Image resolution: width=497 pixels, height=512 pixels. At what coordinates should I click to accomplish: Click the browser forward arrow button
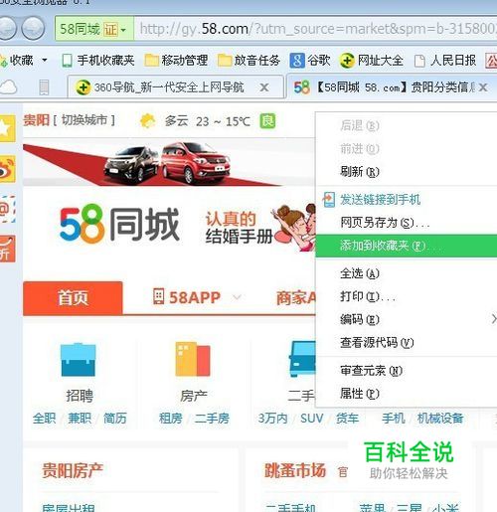pos(33,29)
